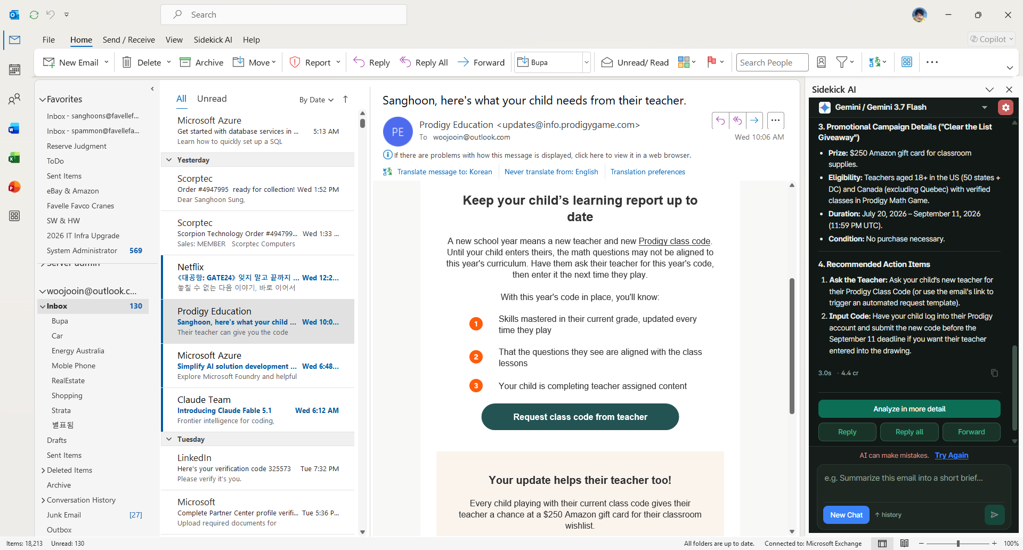The image size is (1023, 550).
Task: Click the Follow Up red flag icon
Action: (711, 62)
